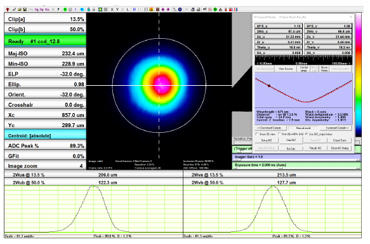Click the Yc 289.7 um readout
Screen dimensions: 370x244
[x=45, y=125]
